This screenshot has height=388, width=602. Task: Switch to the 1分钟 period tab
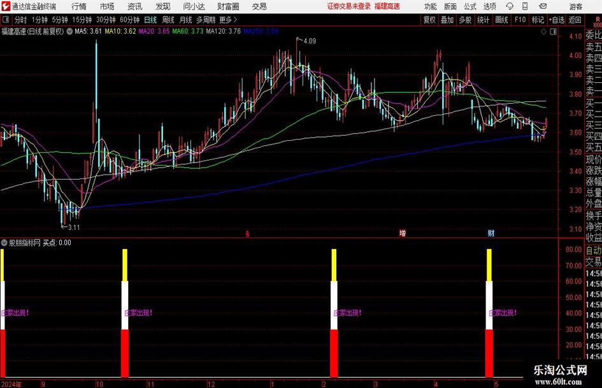coord(39,20)
